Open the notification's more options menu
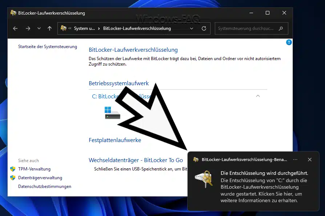This screenshot has width=325, height=216. (295, 160)
